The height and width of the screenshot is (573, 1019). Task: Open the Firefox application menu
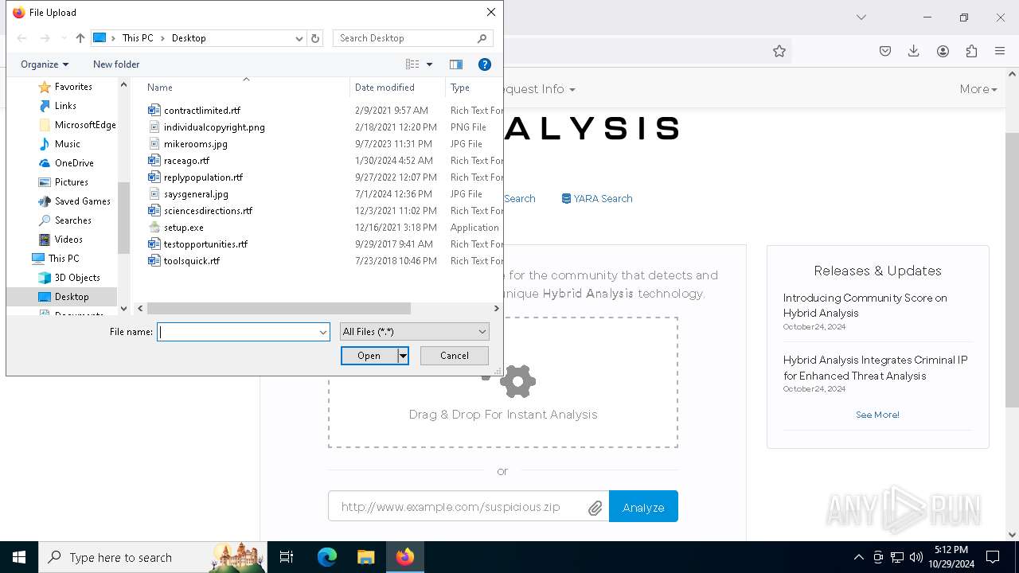click(1000, 51)
